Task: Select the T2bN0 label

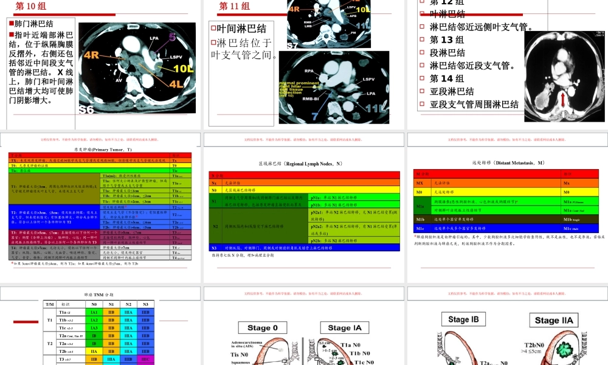Action: tap(534, 345)
